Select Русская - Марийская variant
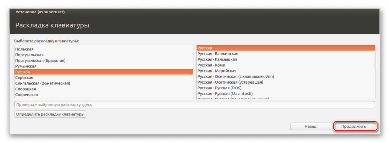This screenshot has height=143, width=389. point(217,71)
